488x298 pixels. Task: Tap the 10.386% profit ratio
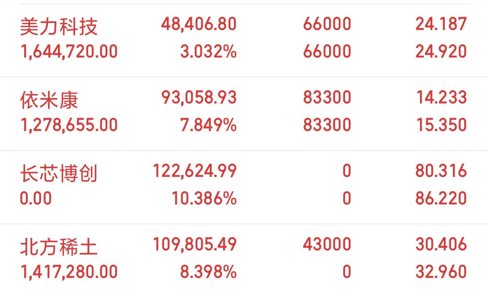pos(204,198)
